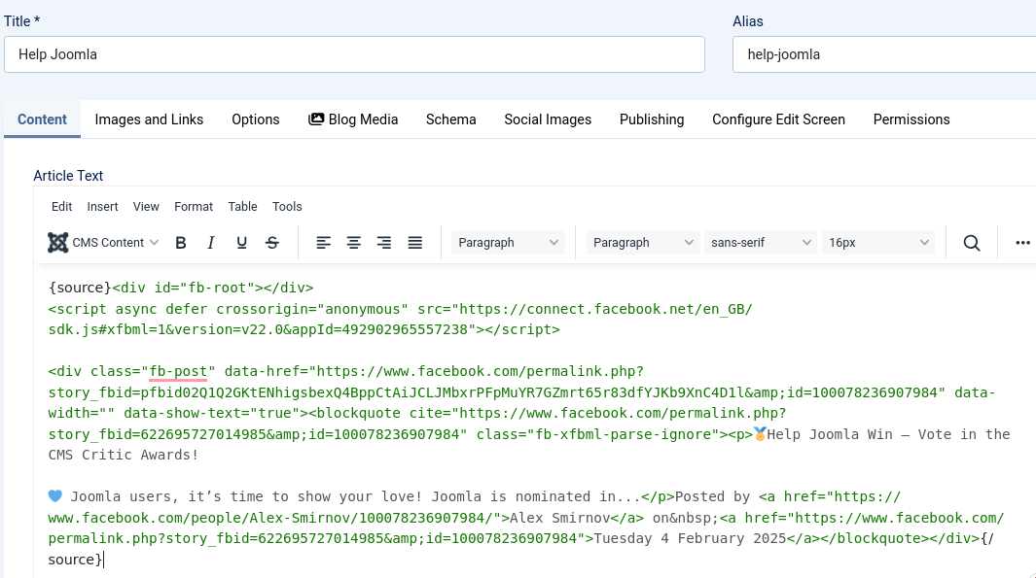Click the underlined word fb-post

click(178, 371)
